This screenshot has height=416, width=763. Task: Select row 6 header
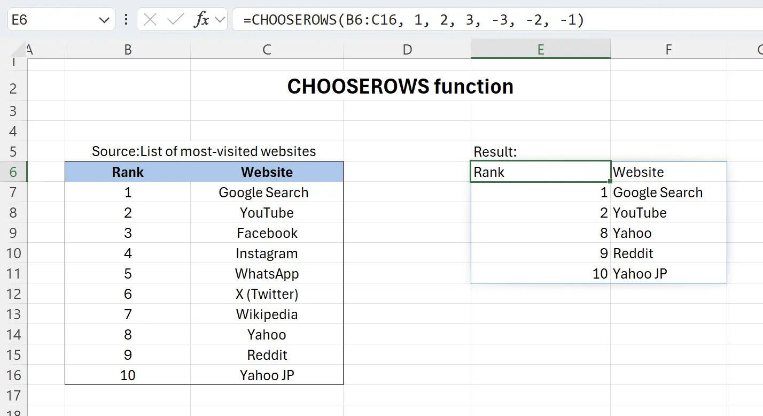pos(14,172)
